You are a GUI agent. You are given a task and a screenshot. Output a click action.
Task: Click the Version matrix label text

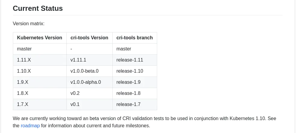pos(29,23)
